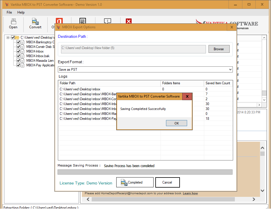This screenshot has height=213, width=271.
Task: Click the email list scroll up arrow
Action: pyautogui.click(x=264, y=38)
